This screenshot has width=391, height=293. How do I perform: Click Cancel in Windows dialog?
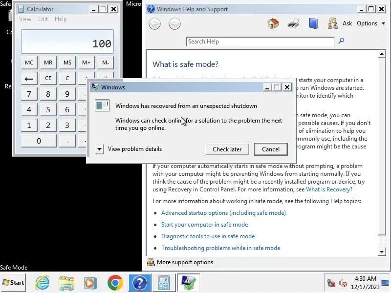tap(271, 149)
